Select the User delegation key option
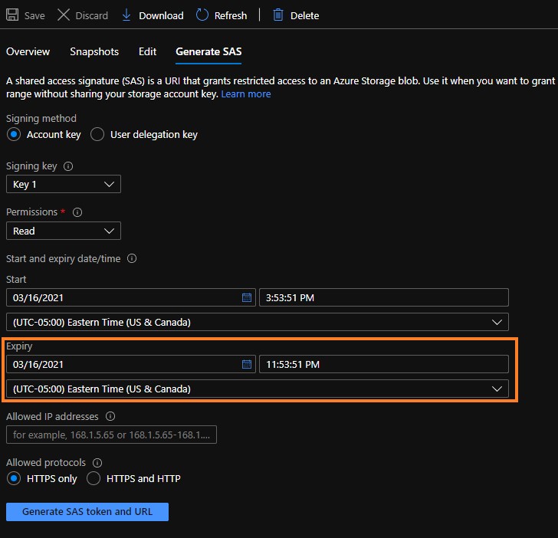This screenshot has width=558, height=538. 97,135
